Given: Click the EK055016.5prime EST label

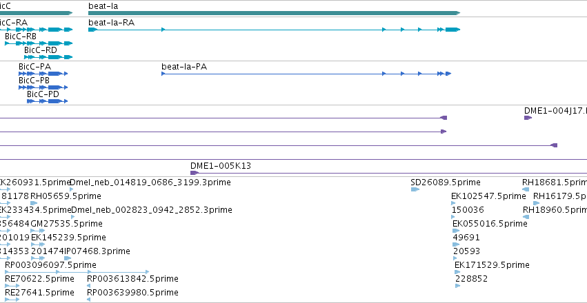Looking at the screenshot, I should pos(490,223).
